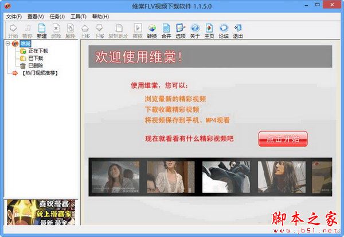Screen dimensions: 344x237
Task: Click the 上移 (Move up) icon
Action: (x=85, y=31)
